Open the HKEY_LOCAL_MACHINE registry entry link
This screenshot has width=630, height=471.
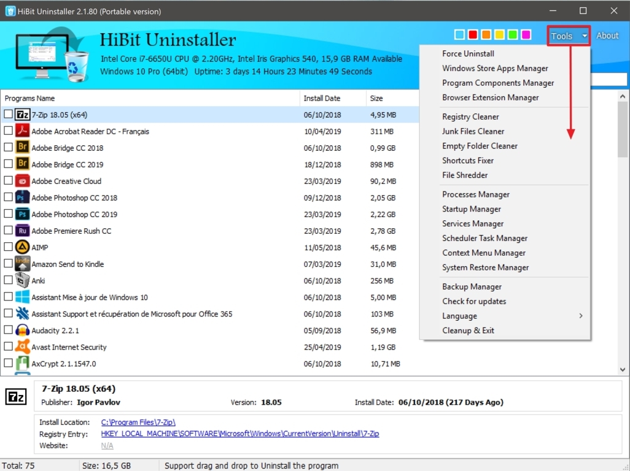coord(240,434)
